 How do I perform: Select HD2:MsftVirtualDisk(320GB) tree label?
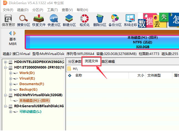38,95
